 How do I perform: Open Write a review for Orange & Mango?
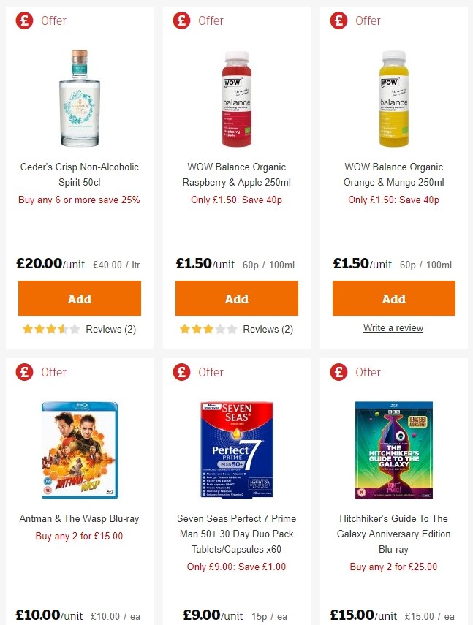[x=393, y=327]
